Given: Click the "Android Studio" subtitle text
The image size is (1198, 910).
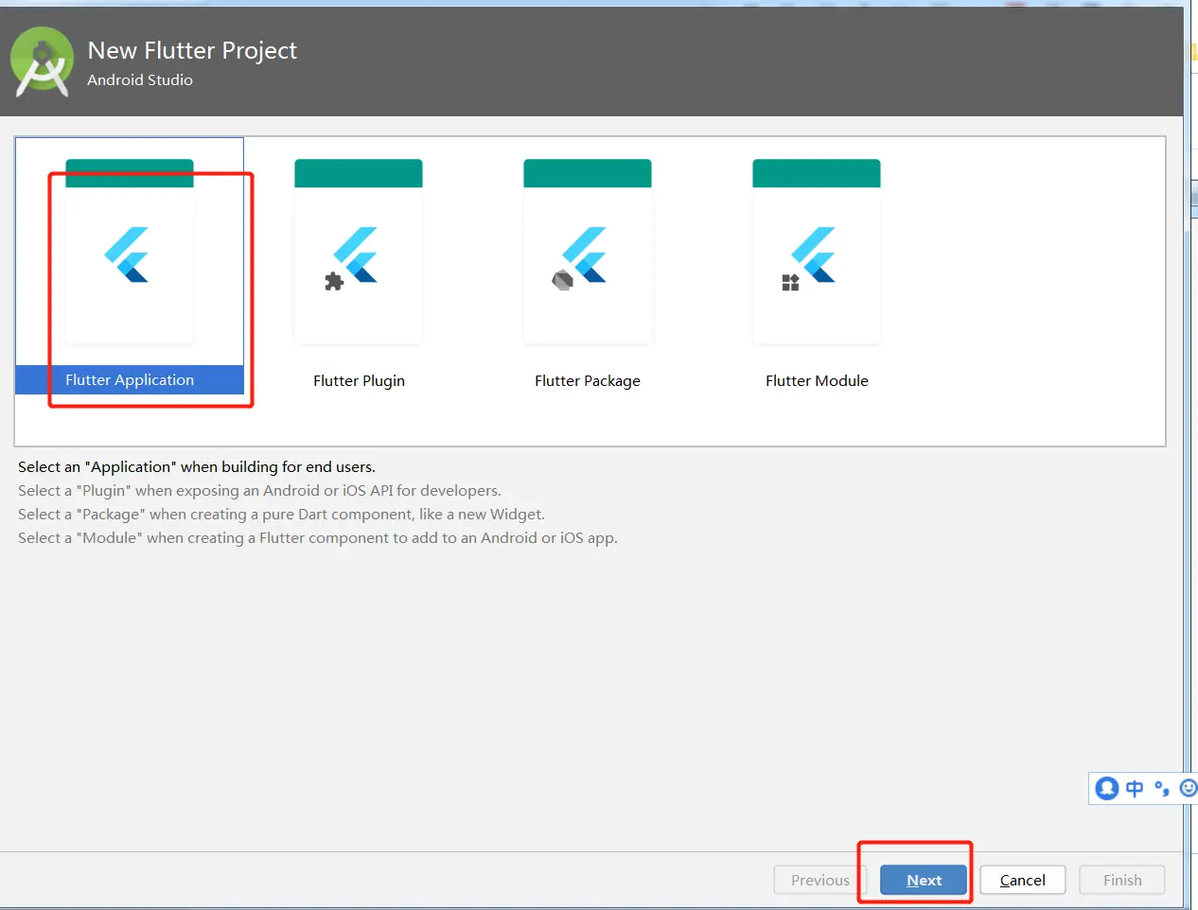Looking at the screenshot, I should (x=140, y=79).
